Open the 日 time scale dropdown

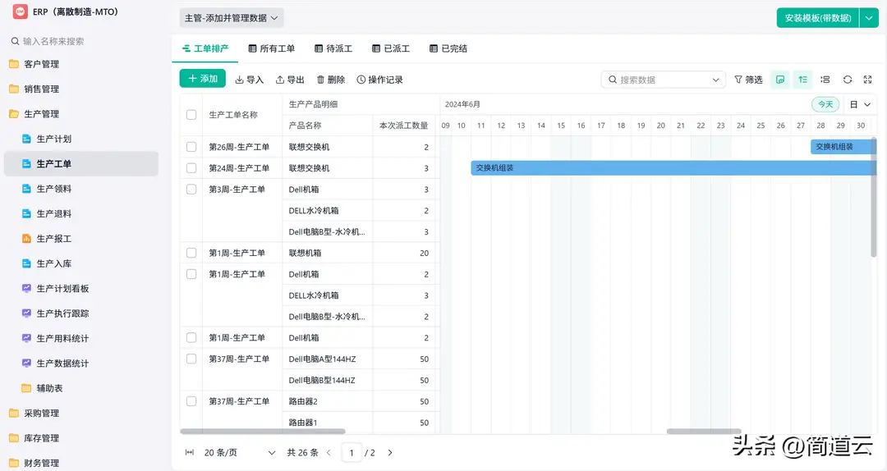(861, 104)
